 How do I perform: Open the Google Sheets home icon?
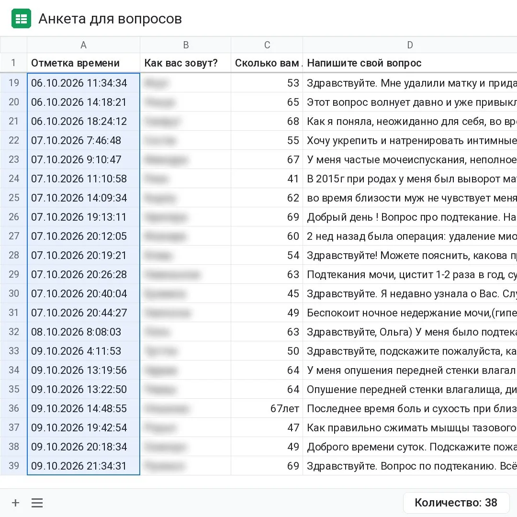point(21,19)
